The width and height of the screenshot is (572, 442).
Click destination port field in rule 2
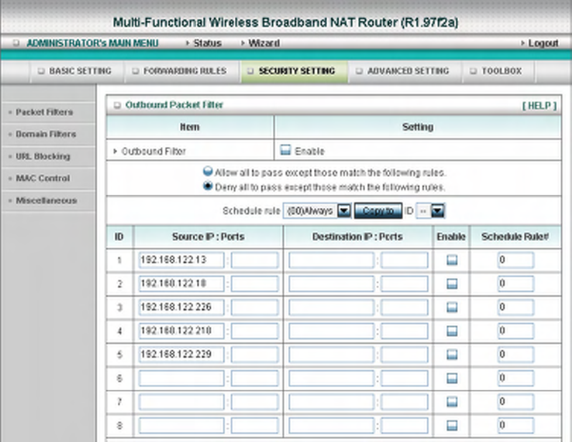404,284
